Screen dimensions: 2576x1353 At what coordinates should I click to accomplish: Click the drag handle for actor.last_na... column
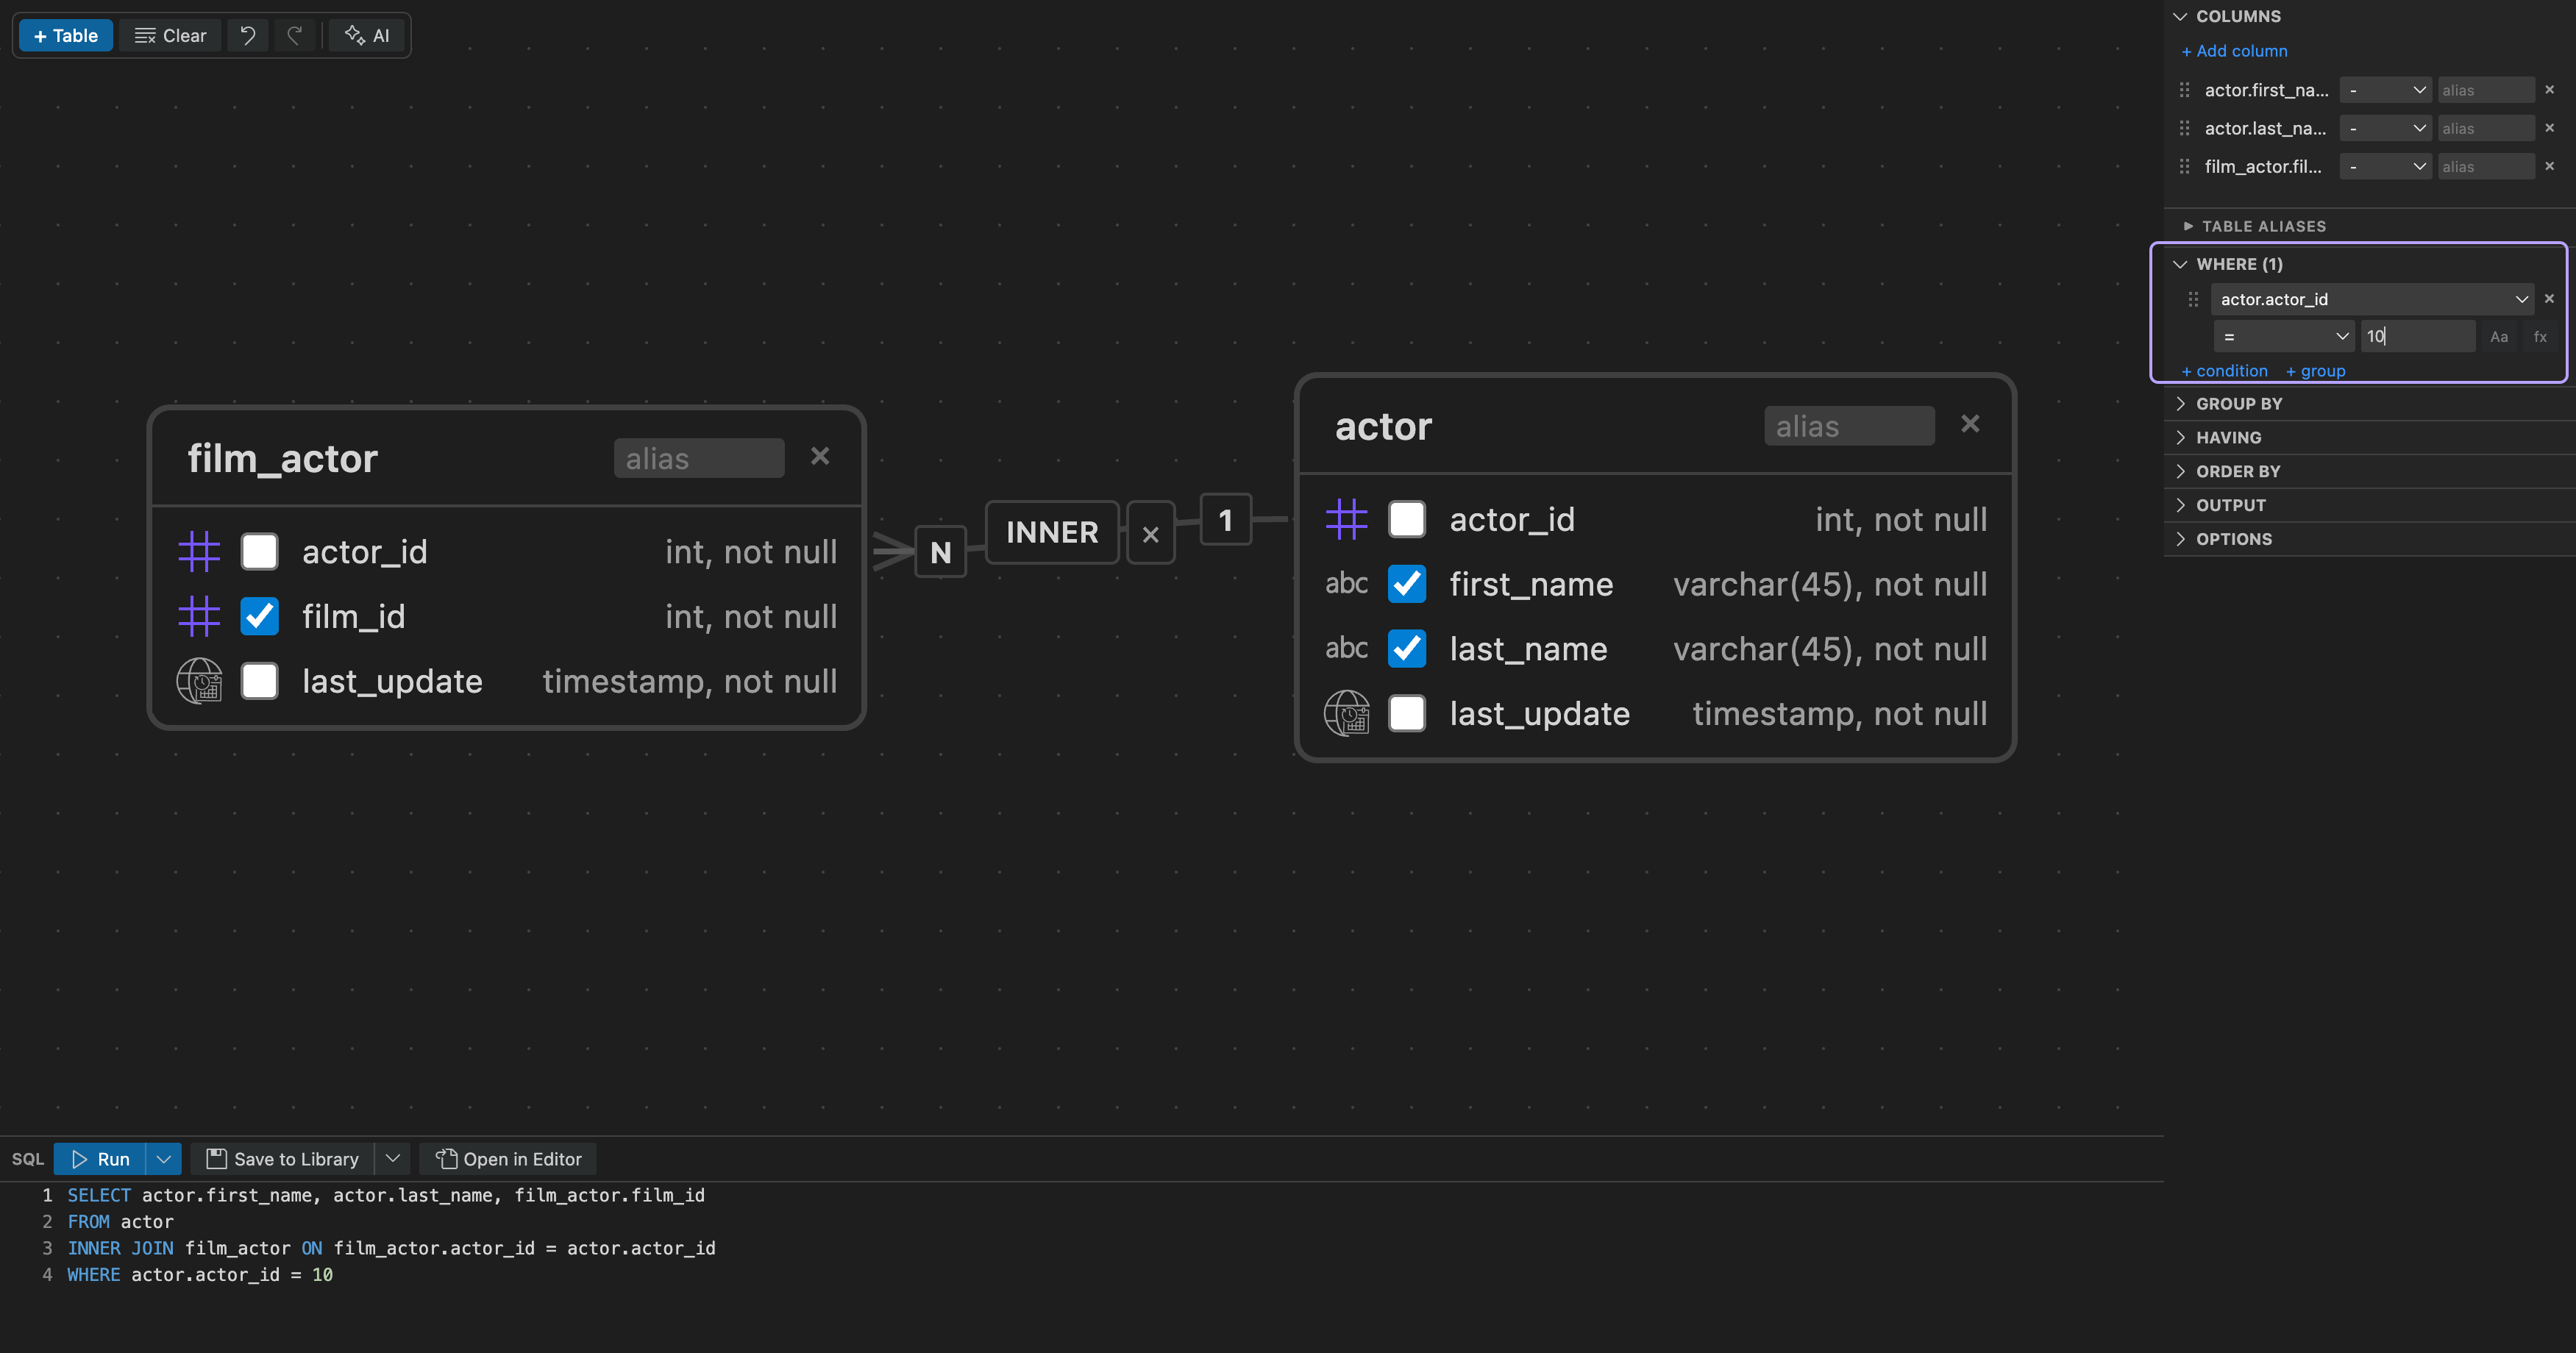pyautogui.click(x=2185, y=128)
